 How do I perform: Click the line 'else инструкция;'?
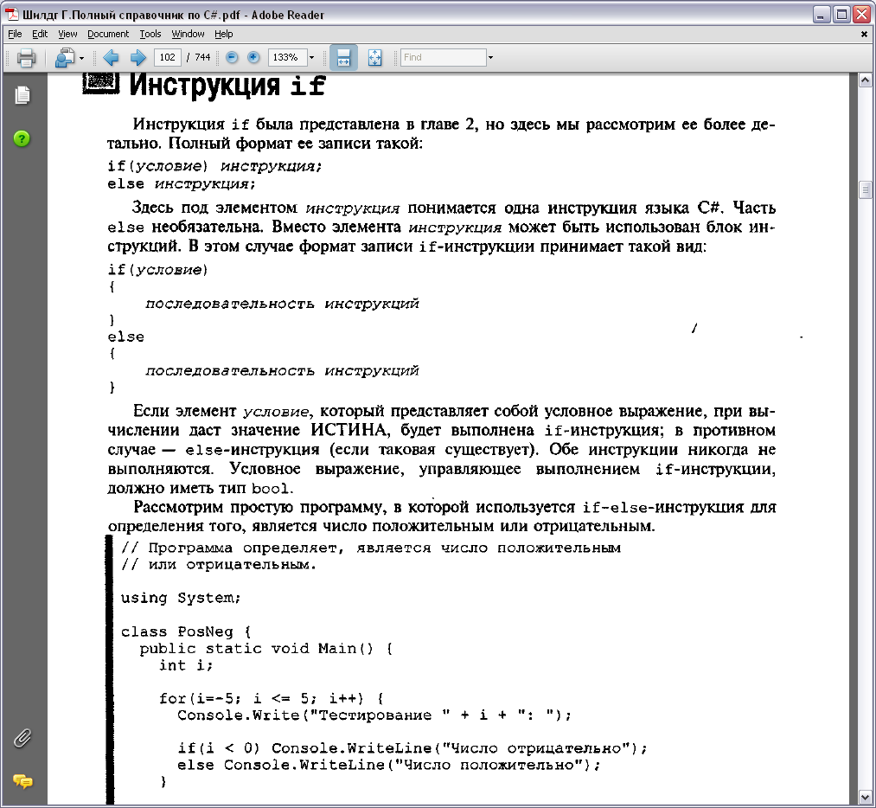181,184
